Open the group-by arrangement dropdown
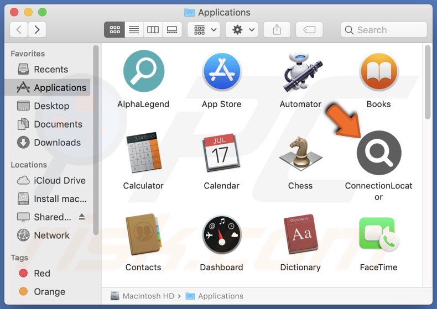This screenshot has height=309, width=437. point(204,29)
